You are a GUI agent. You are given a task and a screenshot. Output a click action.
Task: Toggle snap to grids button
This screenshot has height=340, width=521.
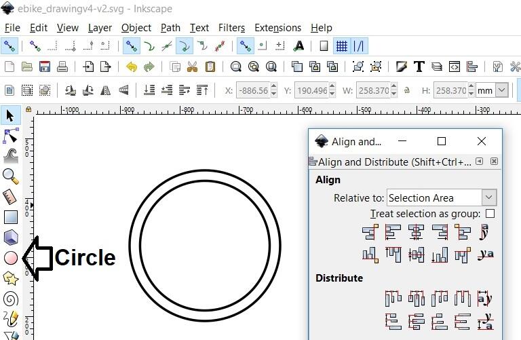pyautogui.click(x=342, y=46)
